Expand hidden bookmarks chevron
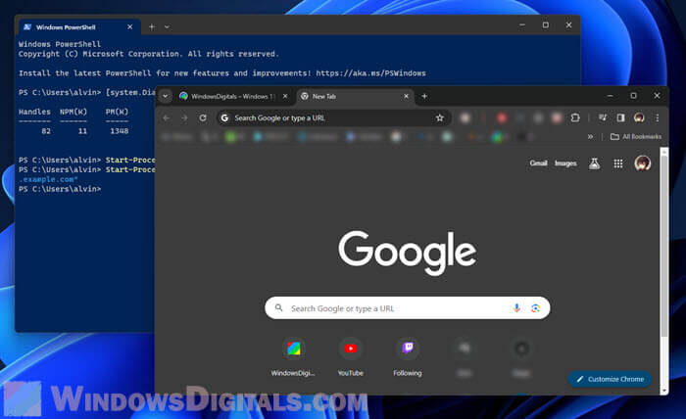The image size is (686, 419). (590, 137)
